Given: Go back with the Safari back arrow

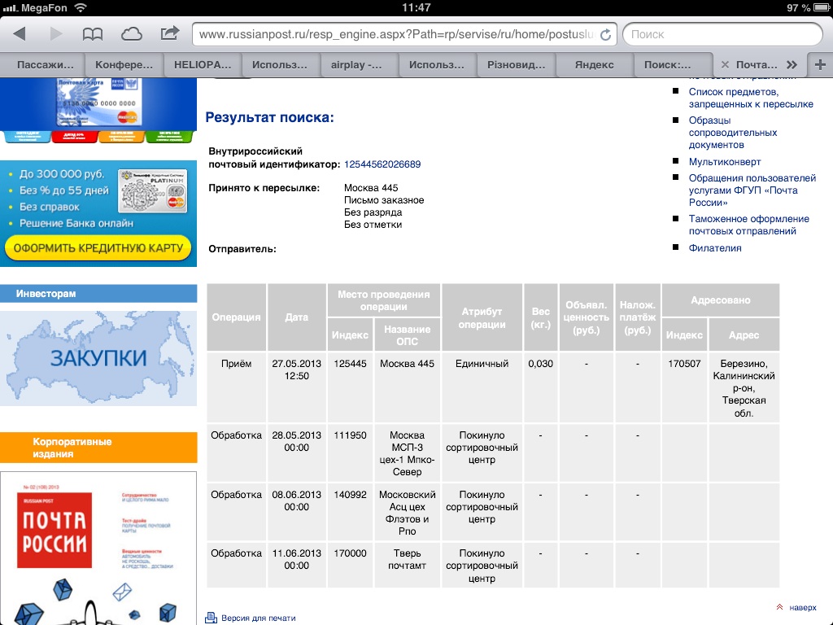Looking at the screenshot, I should pyautogui.click(x=20, y=34).
